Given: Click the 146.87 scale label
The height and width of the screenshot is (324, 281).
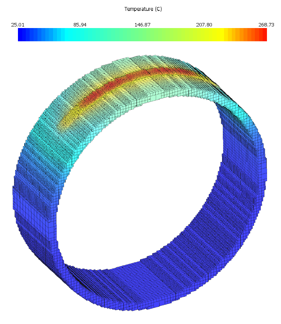Looking at the screenshot, I should tap(142, 25).
